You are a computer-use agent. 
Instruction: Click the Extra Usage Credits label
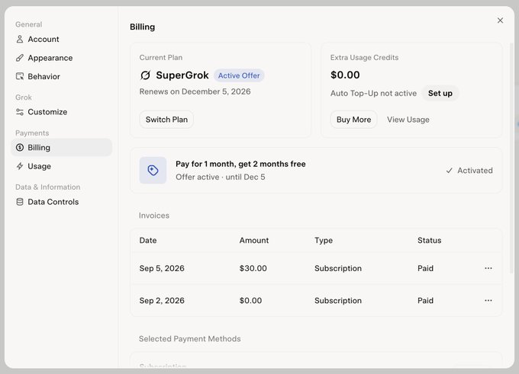click(364, 57)
